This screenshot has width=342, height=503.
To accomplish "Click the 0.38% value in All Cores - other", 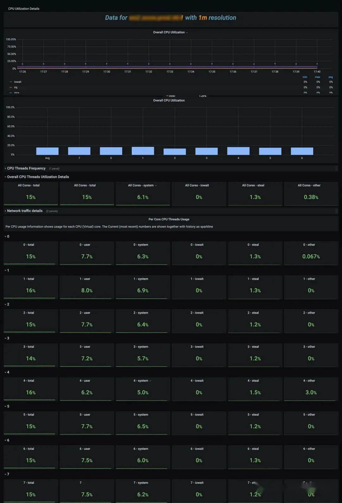I will (x=311, y=197).
